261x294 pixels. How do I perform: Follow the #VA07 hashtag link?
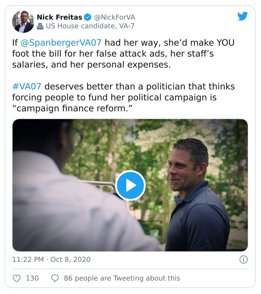[x=28, y=87]
